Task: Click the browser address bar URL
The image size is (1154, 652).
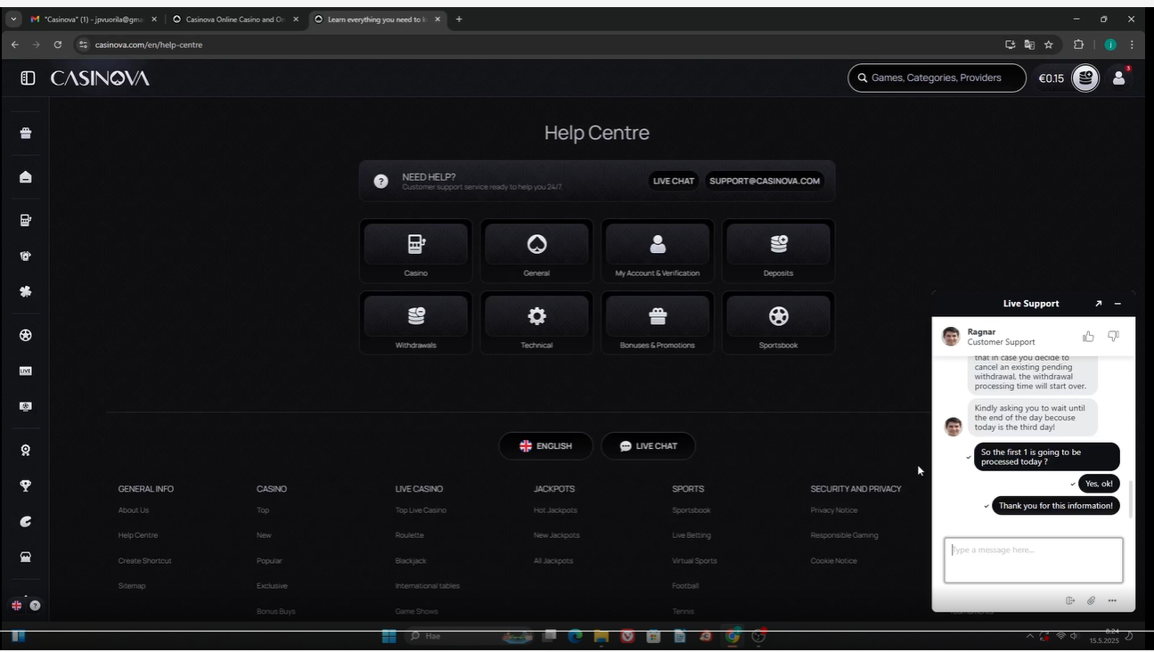Action: (149, 45)
